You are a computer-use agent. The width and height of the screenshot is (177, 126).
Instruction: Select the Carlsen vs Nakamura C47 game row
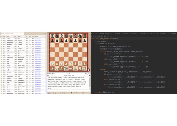click(x=23, y=71)
